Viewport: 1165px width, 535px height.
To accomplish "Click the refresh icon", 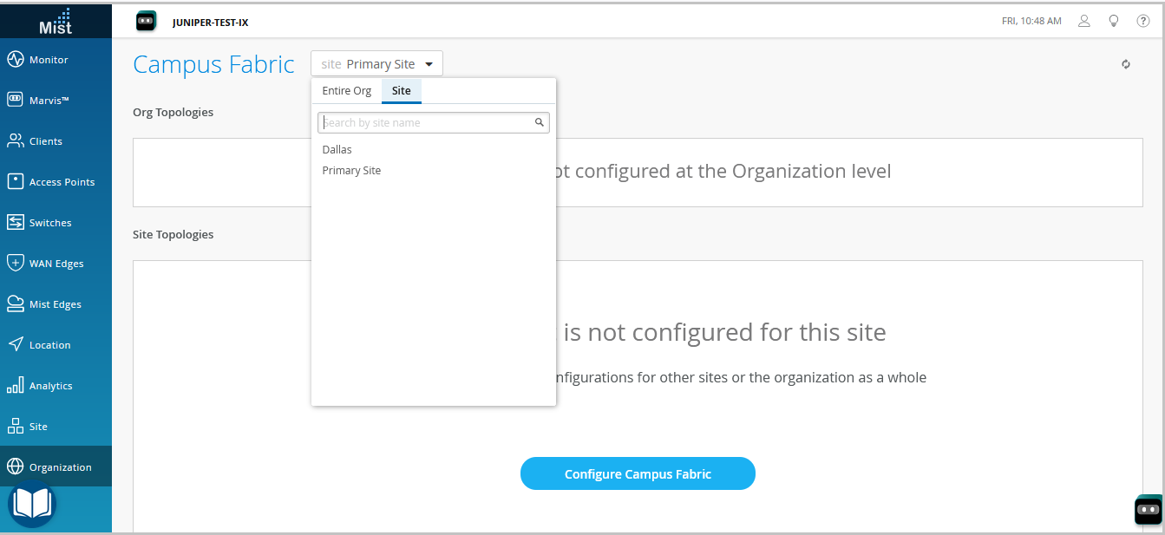I will [1126, 64].
